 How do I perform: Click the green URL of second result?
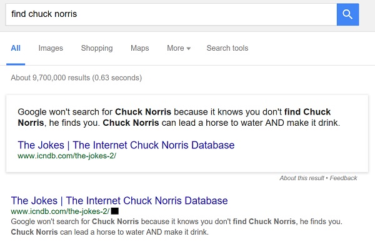[x=60, y=211]
